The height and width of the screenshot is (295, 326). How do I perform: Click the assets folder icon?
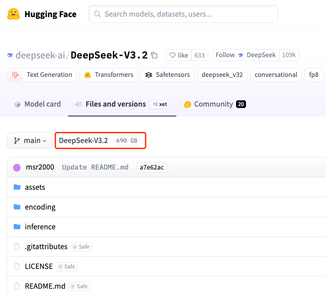[x=17, y=187]
